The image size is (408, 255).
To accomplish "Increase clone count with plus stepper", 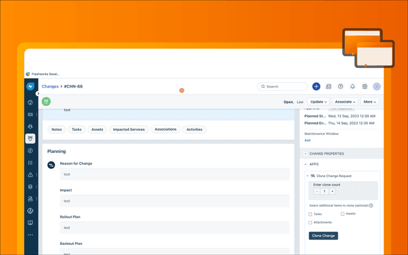I will (332, 191).
